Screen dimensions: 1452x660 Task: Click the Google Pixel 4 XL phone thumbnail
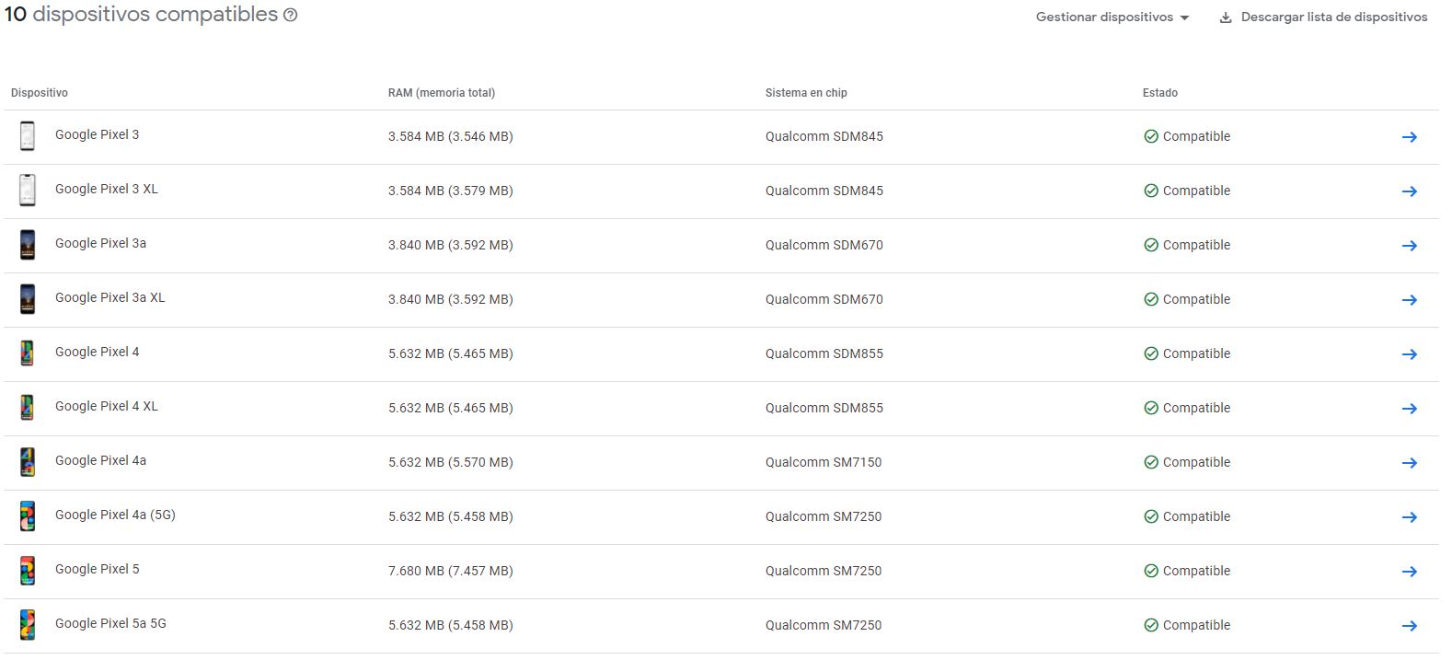28,408
